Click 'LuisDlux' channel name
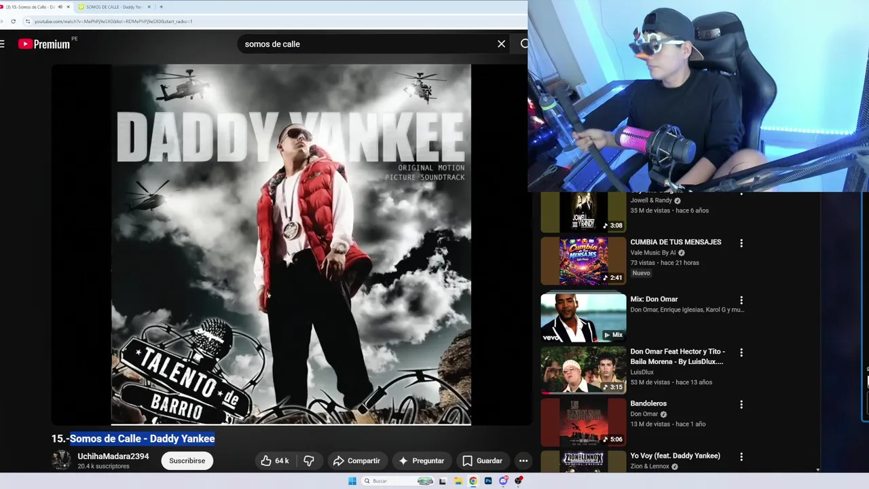The image size is (869, 489). (642, 372)
